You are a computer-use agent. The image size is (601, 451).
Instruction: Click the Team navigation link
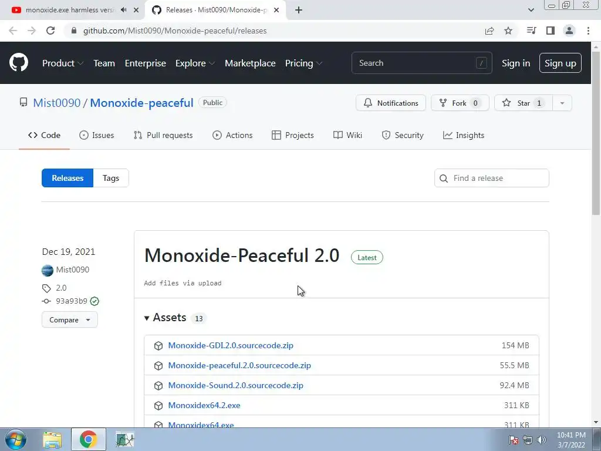tap(104, 63)
